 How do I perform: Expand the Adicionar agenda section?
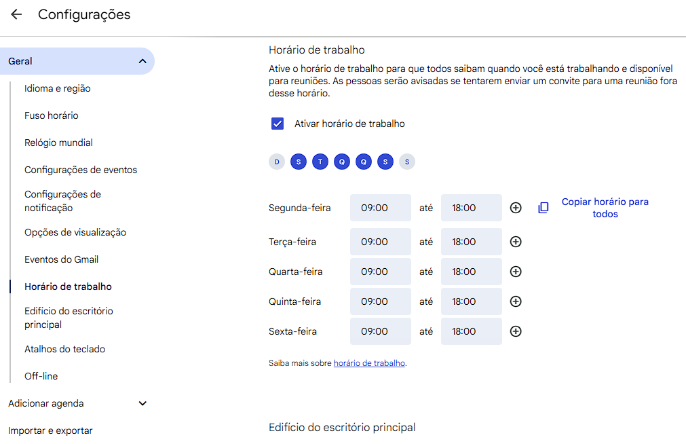point(142,403)
